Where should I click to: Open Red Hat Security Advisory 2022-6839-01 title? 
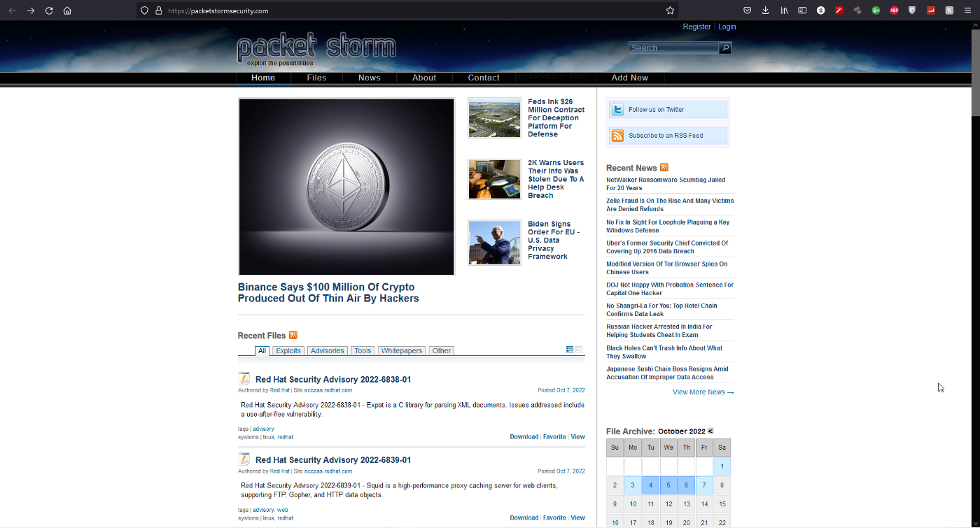(333, 460)
